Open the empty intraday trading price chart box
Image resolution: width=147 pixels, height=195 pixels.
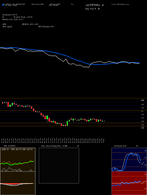click(59, 165)
